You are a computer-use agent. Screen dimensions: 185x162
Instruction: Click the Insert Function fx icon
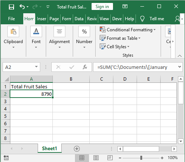click(x=85, y=67)
